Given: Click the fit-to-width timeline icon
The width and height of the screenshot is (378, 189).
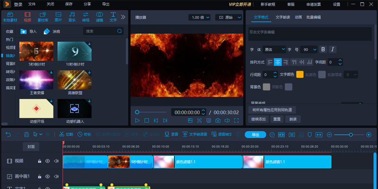Looking at the screenshot, I should pyautogui.click(x=319, y=135).
